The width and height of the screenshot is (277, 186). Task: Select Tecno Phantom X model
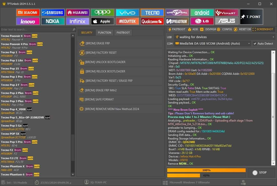pyautogui.click(x=35, y=168)
